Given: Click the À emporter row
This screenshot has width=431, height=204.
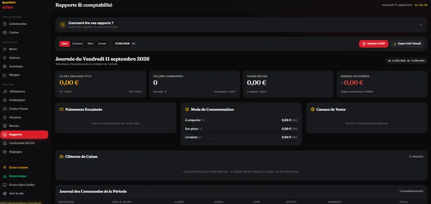Looking at the screenshot, I should [x=241, y=120].
